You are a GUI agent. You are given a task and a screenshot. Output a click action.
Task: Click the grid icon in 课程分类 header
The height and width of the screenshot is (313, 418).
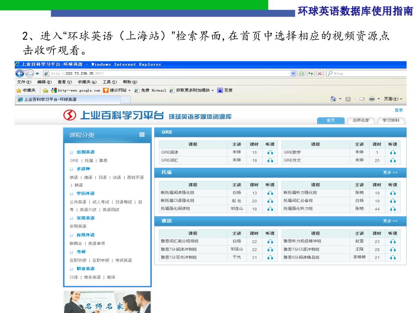pyautogui.click(x=142, y=134)
